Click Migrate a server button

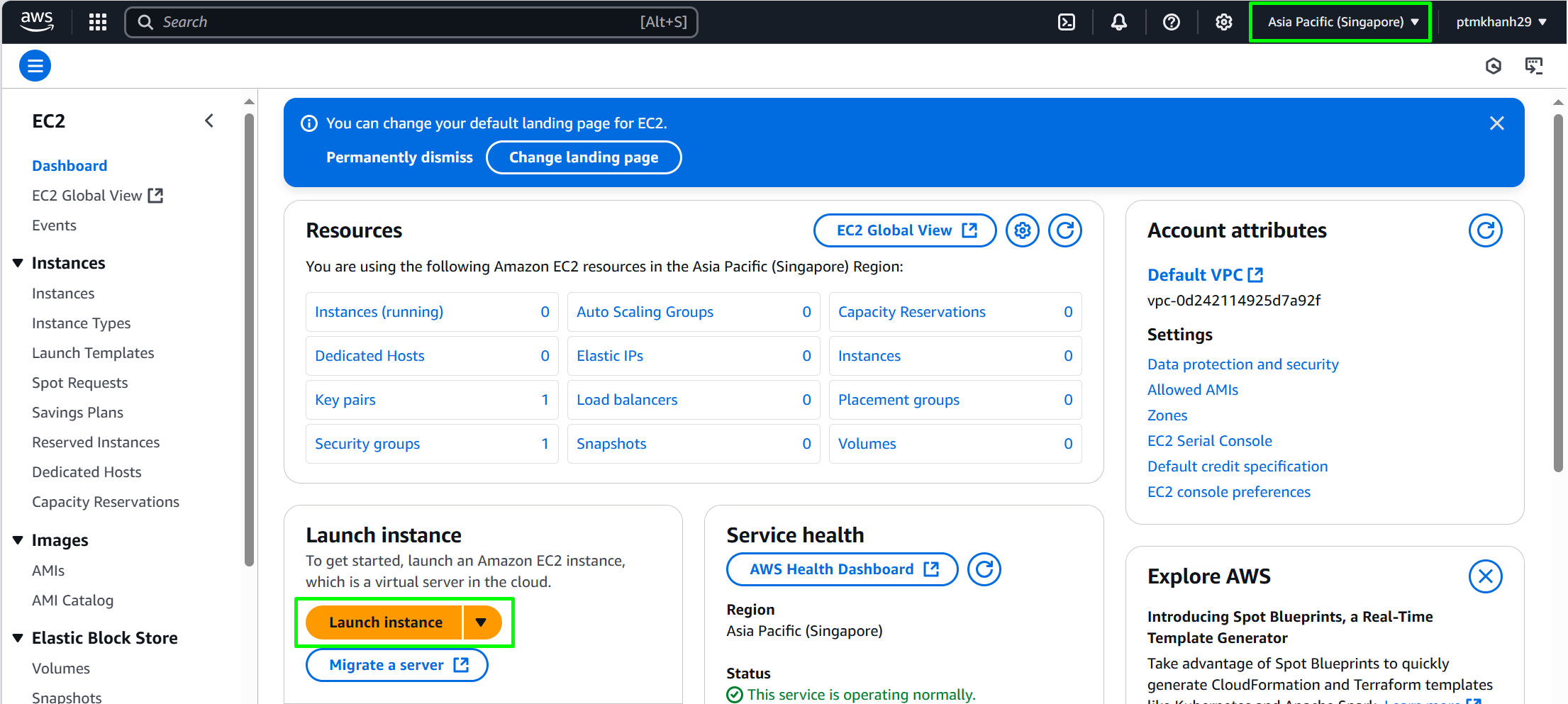click(397, 665)
